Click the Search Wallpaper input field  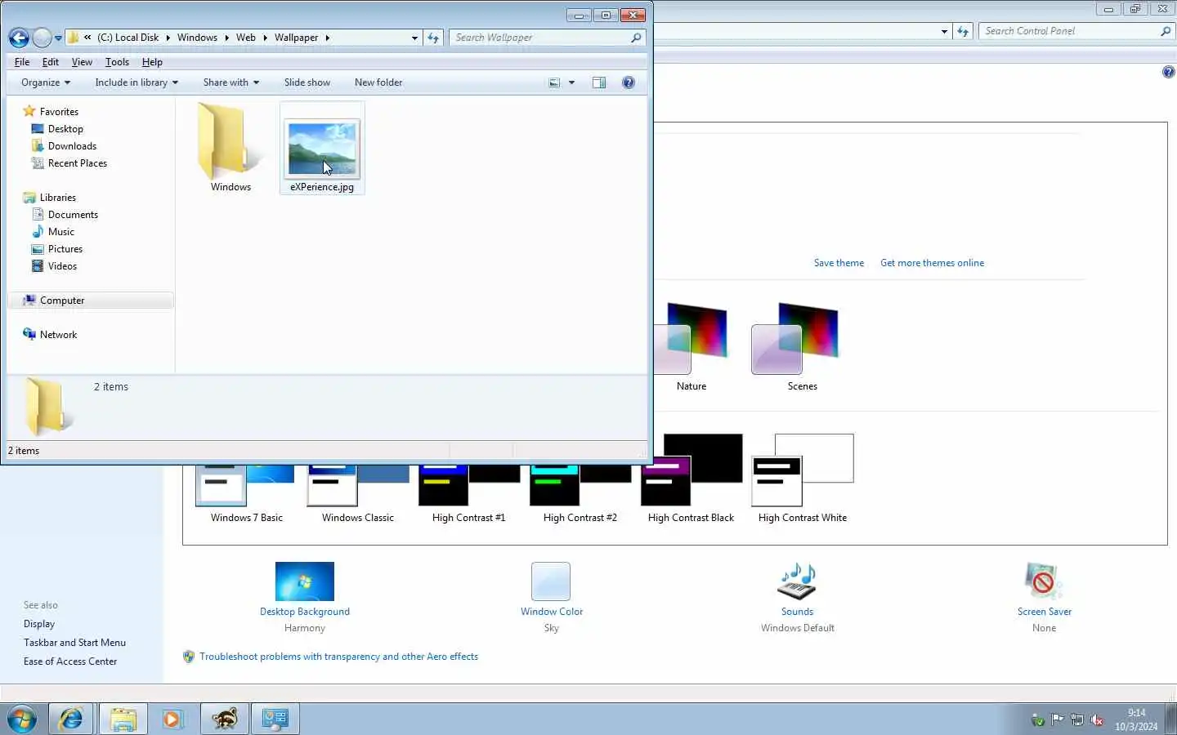point(539,38)
